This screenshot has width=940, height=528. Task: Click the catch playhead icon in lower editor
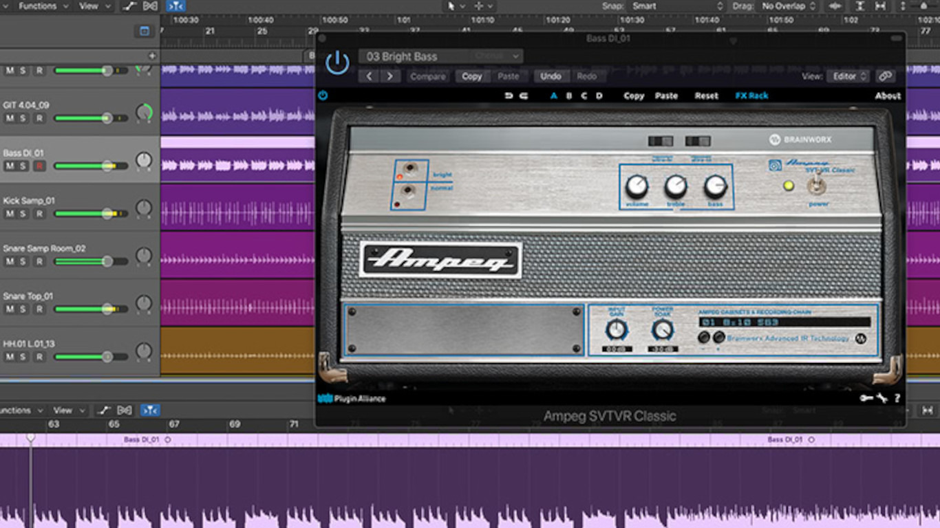click(x=151, y=410)
